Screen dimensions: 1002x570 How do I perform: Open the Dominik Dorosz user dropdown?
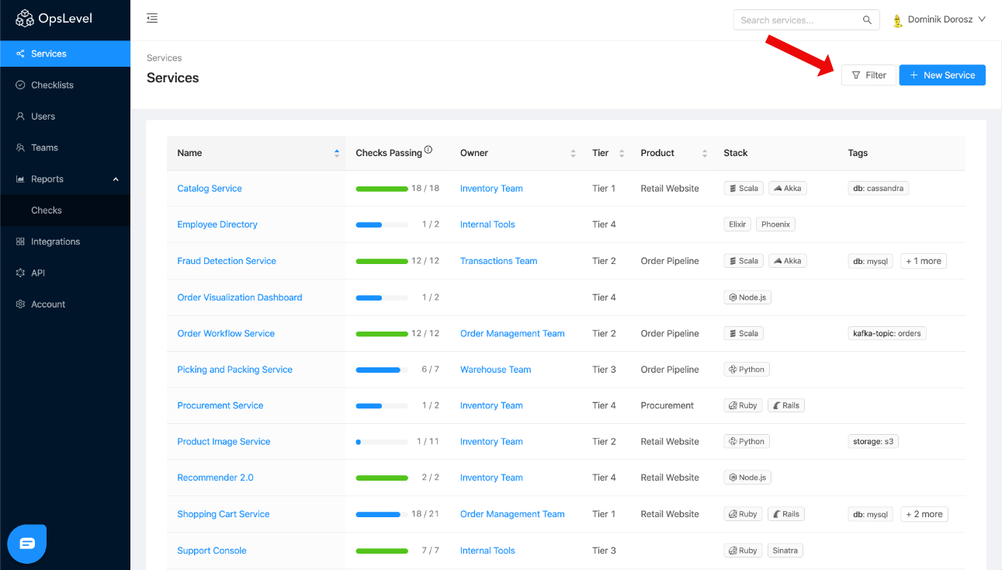click(939, 20)
